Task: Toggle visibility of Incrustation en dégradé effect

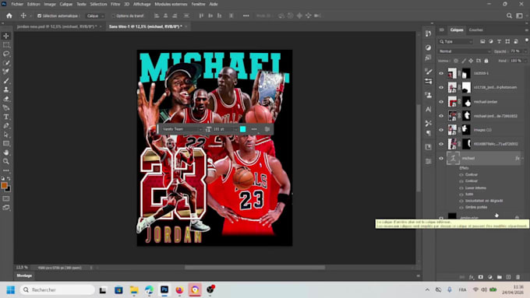Action: (461, 201)
